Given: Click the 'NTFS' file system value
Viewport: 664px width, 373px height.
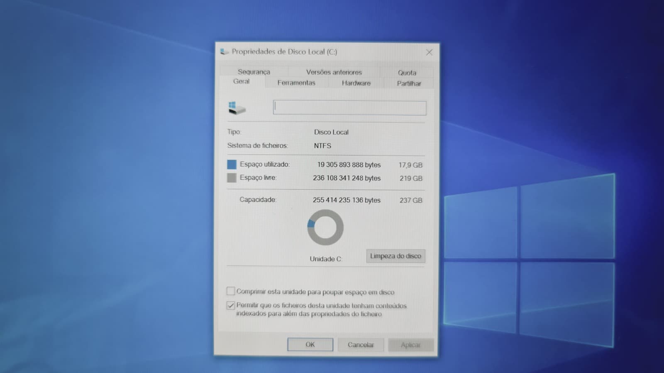Looking at the screenshot, I should 322,145.
